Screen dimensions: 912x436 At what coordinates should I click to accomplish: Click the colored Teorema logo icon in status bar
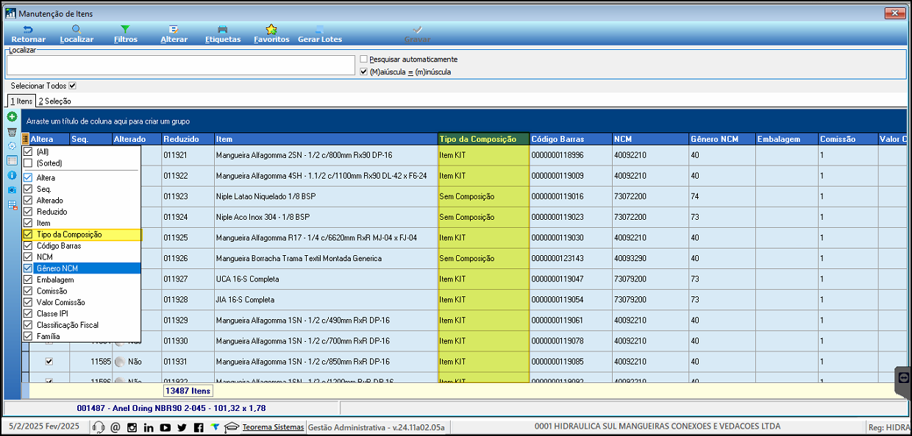click(214, 427)
